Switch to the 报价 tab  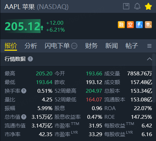point(11,46)
